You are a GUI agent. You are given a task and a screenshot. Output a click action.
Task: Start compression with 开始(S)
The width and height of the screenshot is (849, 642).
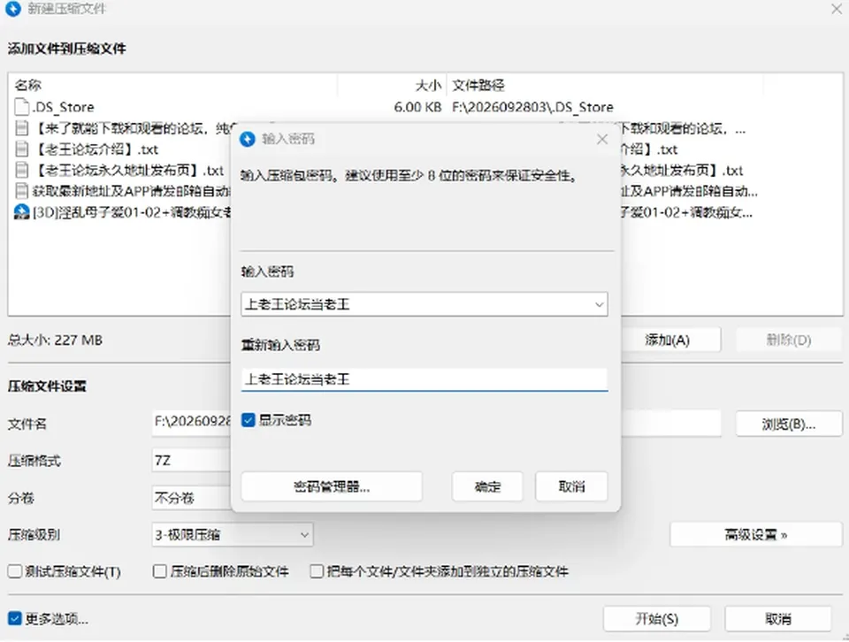coord(657,619)
